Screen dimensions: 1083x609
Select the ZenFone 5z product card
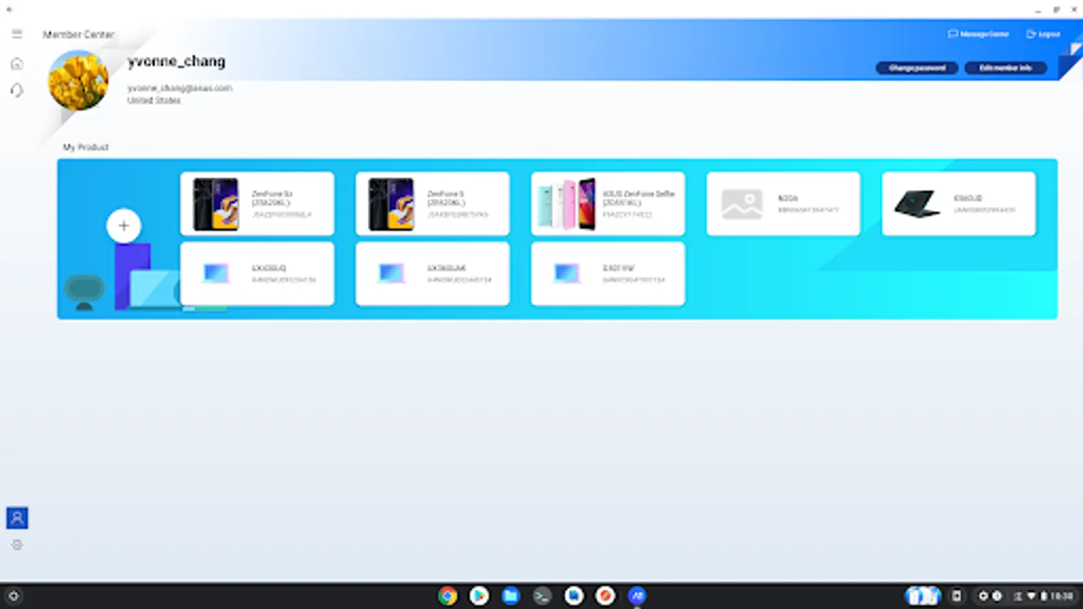click(257, 203)
